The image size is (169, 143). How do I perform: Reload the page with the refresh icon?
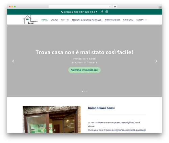110,6
